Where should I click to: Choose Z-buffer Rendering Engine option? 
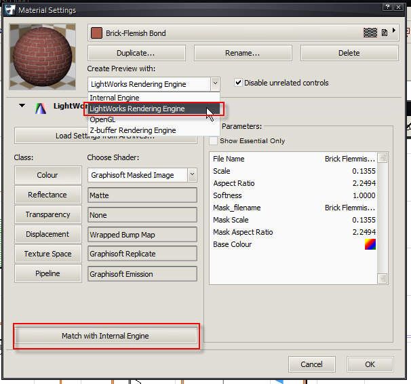[153, 130]
